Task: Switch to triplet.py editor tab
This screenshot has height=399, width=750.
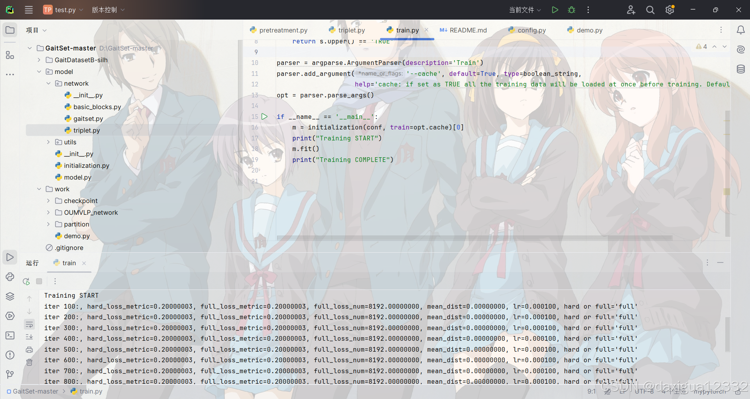Action: (x=347, y=30)
